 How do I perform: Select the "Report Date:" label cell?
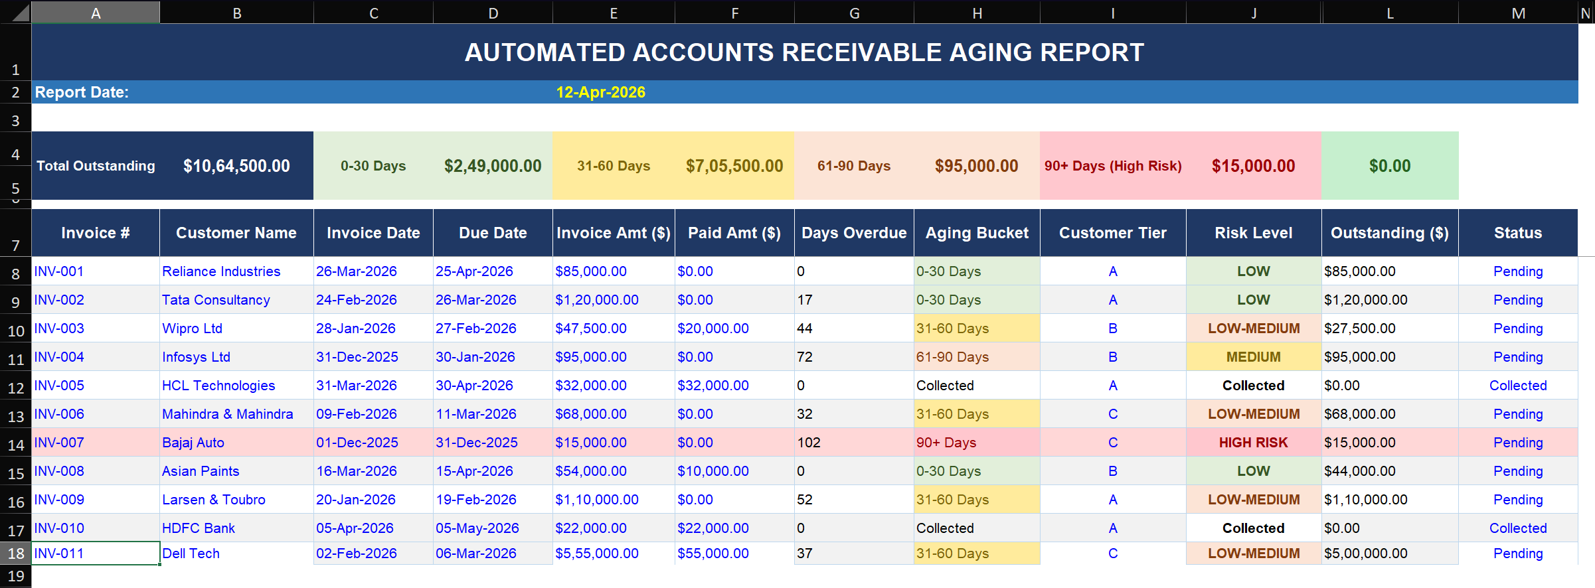pos(82,92)
